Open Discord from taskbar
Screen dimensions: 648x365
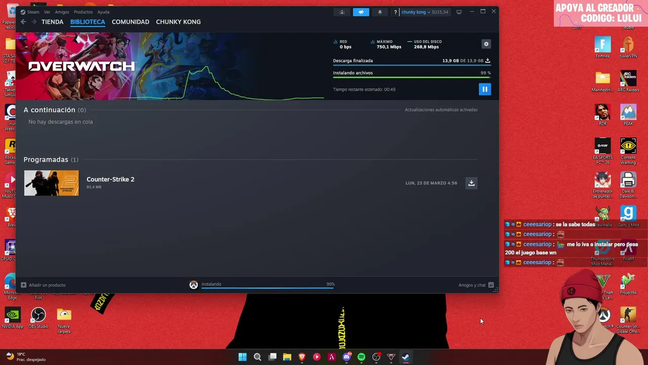[x=347, y=357]
